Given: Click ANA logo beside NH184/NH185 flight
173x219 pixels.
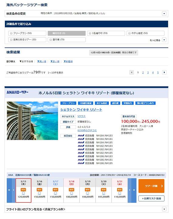Looking at the screenshot, I should click(x=81, y=142).
